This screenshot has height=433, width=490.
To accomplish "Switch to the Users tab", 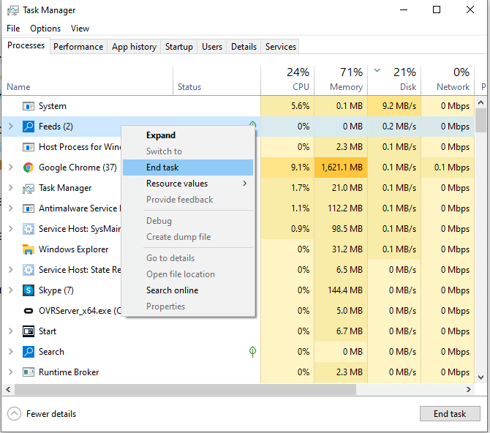I will [212, 47].
